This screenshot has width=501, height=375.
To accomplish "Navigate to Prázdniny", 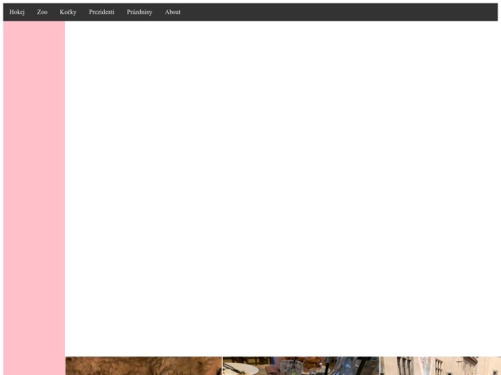I will point(139,12).
